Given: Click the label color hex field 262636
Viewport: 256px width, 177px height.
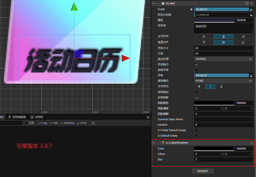Looking at the screenshot, I should click(x=244, y=20).
